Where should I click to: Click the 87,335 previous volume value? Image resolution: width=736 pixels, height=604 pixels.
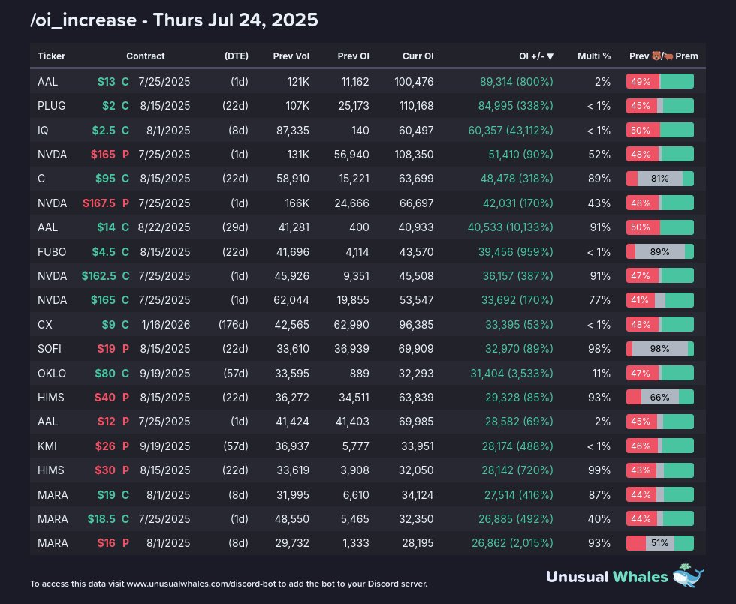click(293, 131)
